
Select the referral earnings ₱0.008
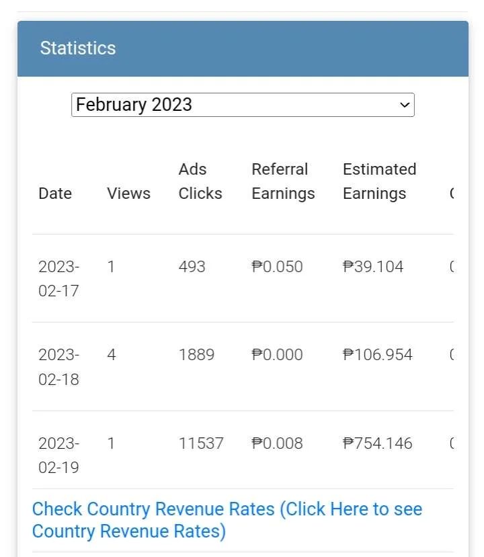(x=277, y=443)
